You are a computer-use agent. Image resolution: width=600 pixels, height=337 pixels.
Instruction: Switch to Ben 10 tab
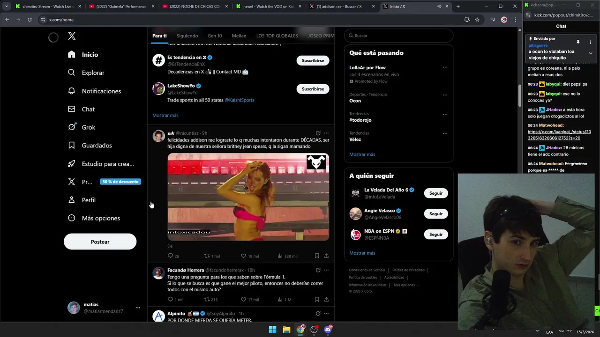click(215, 36)
